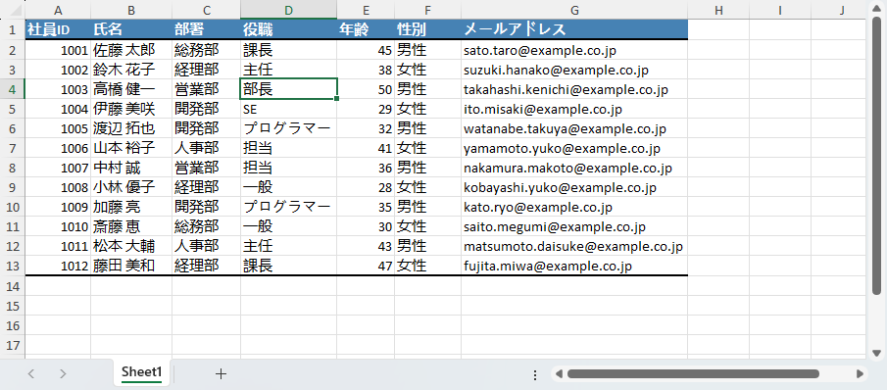Select the cell containing 松本 大輔
Screen dimensions: 887x390
pyautogui.click(x=131, y=246)
